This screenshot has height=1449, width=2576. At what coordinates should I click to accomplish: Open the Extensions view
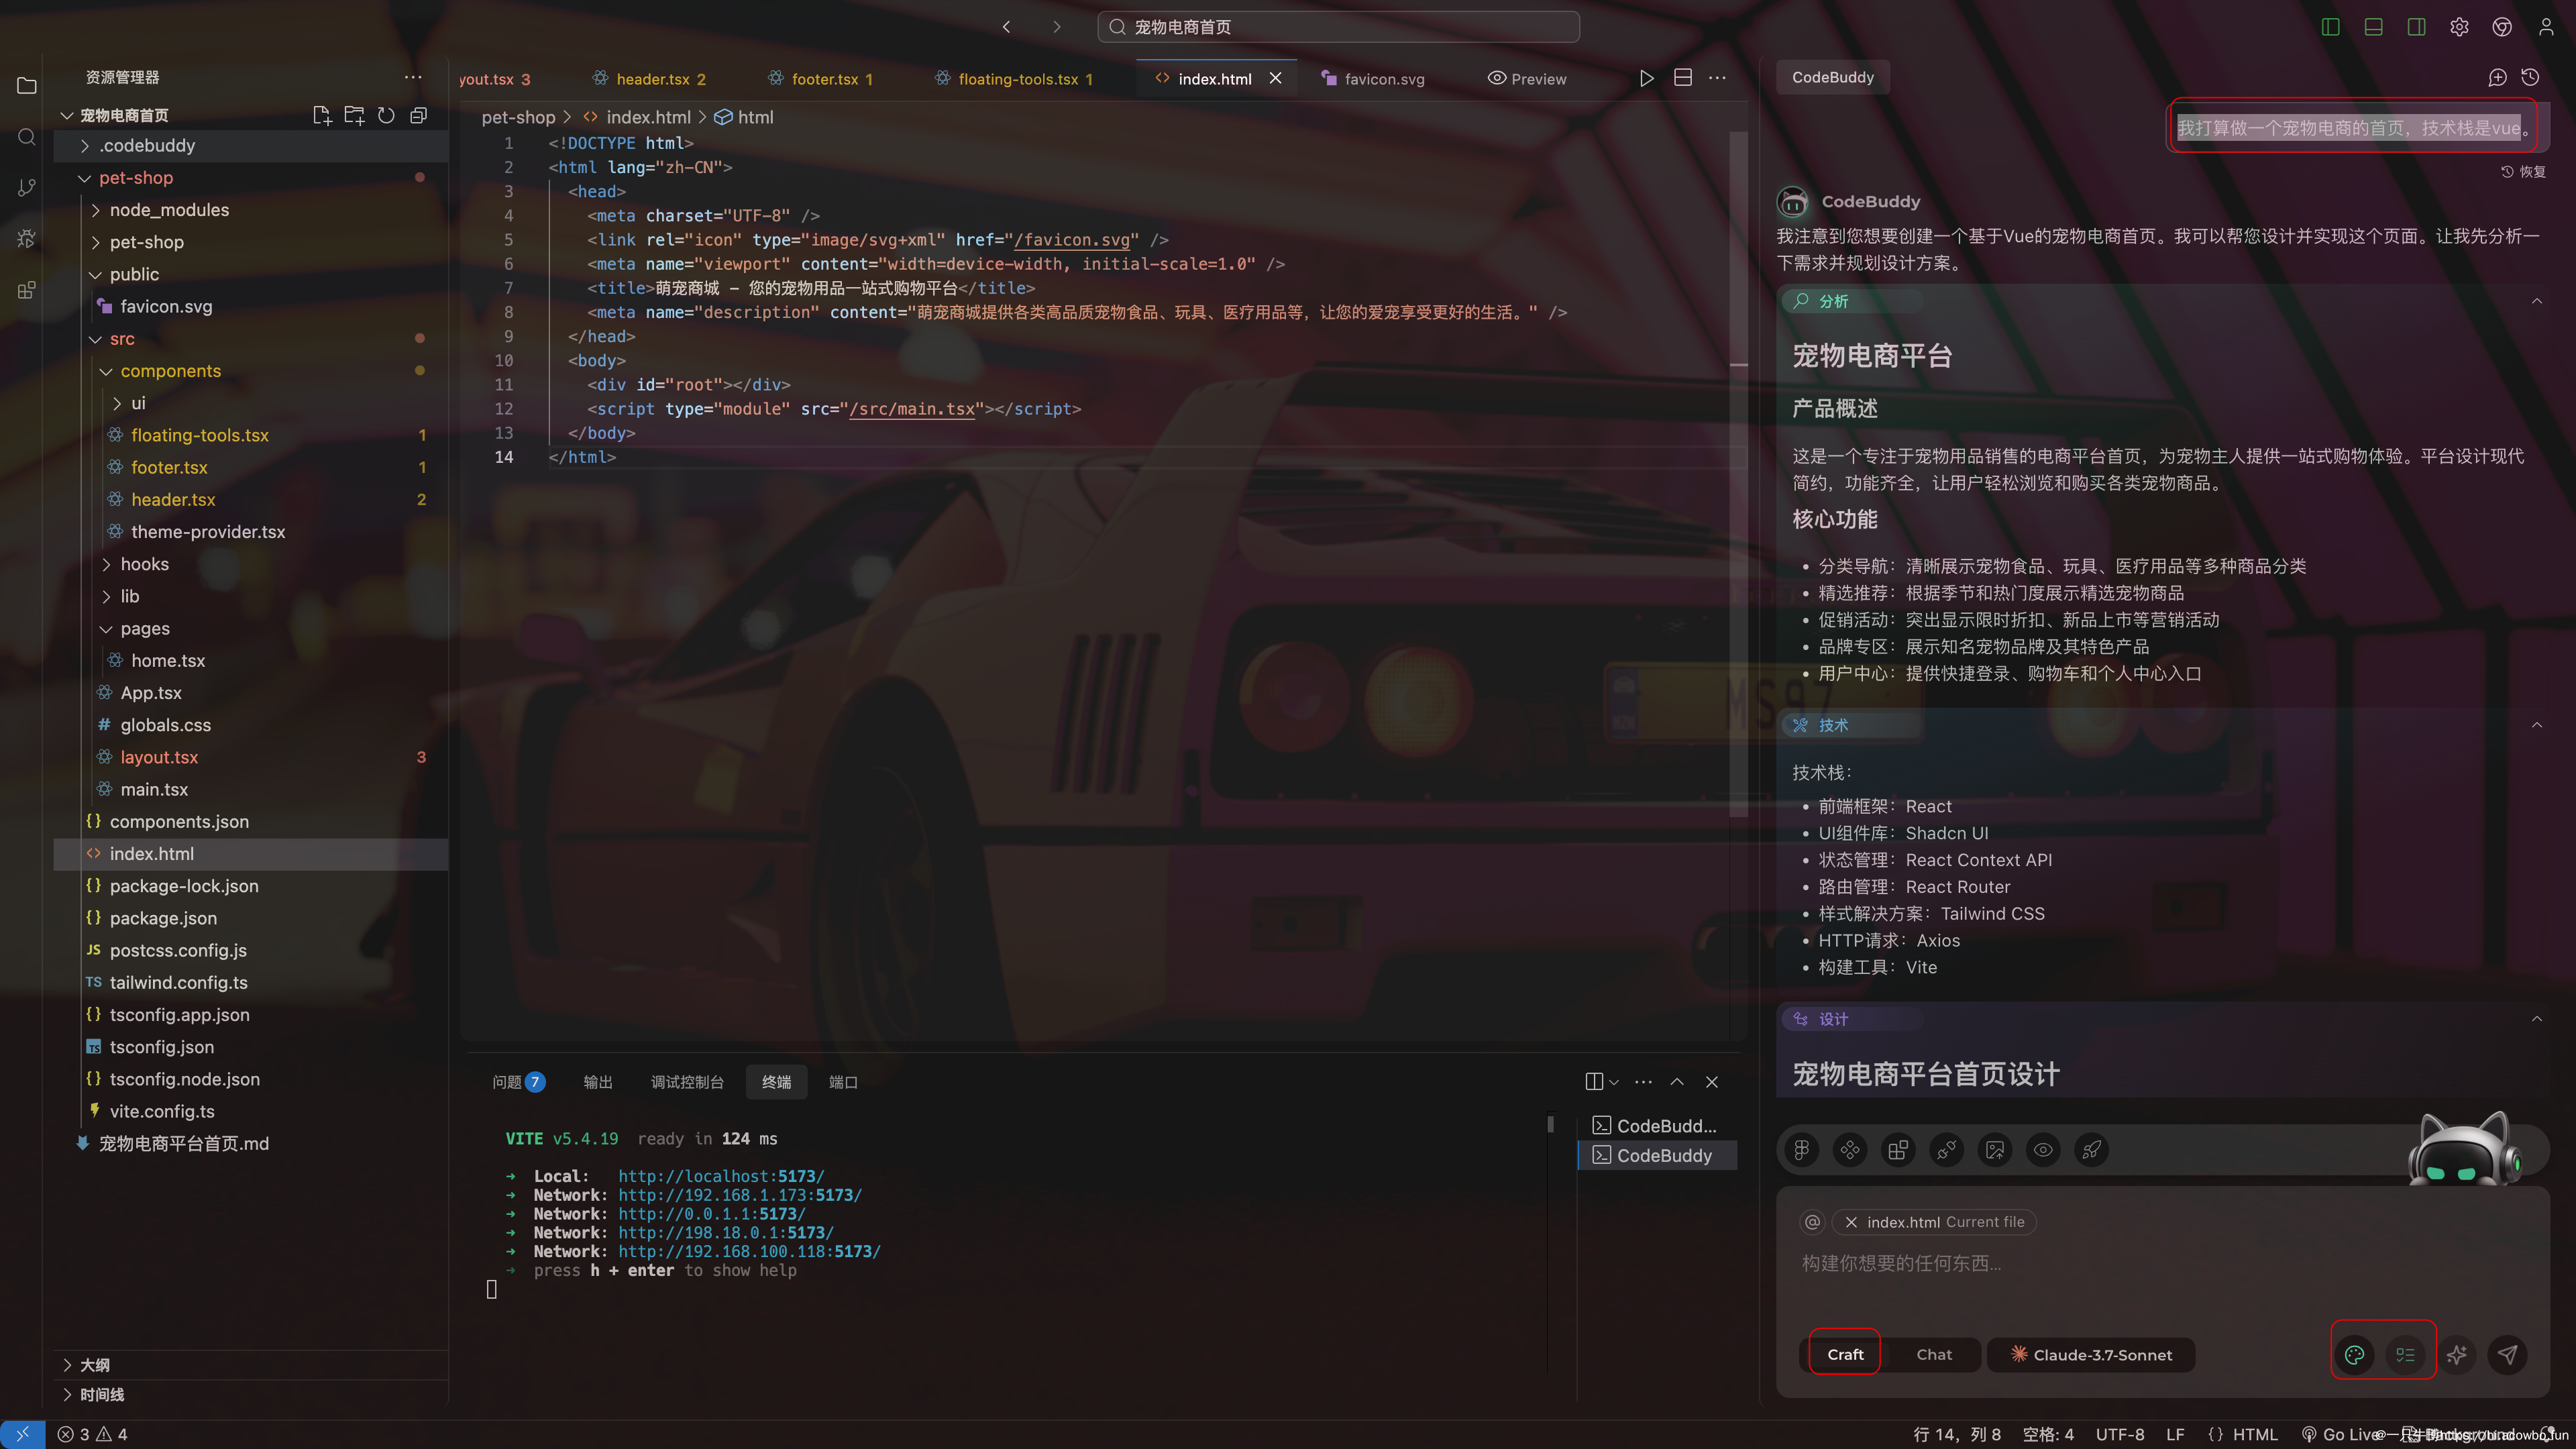pos(27,290)
